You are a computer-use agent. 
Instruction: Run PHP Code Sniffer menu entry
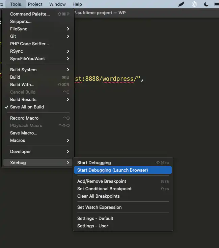click(29, 44)
